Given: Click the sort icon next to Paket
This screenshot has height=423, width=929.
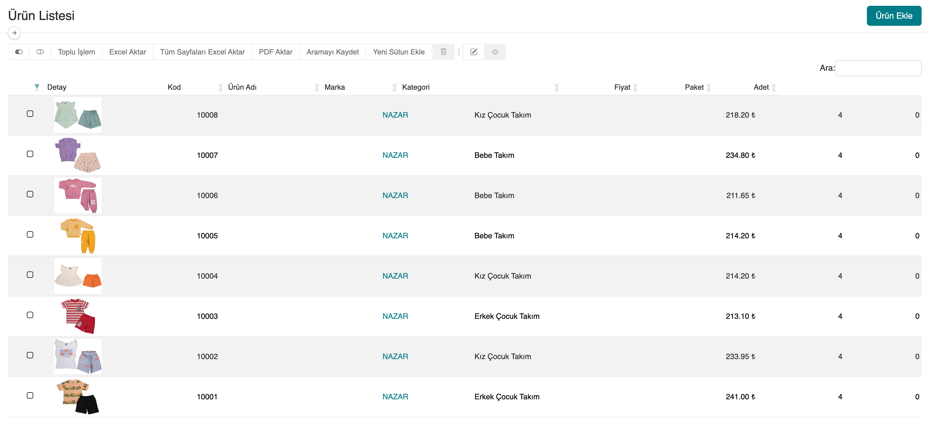Looking at the screenshot, I should (708, 88).
